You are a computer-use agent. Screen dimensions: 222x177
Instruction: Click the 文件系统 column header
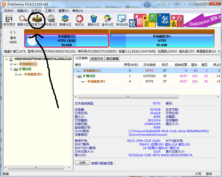tap(149, 65)
